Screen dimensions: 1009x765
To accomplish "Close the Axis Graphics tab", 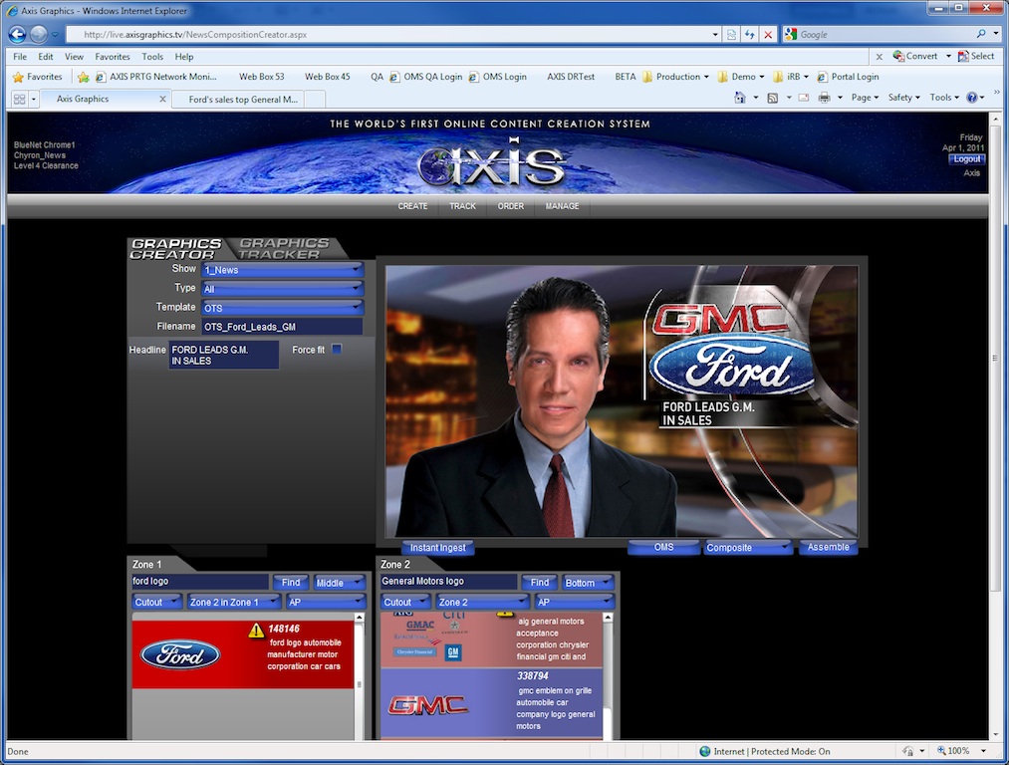I will 162,99.
